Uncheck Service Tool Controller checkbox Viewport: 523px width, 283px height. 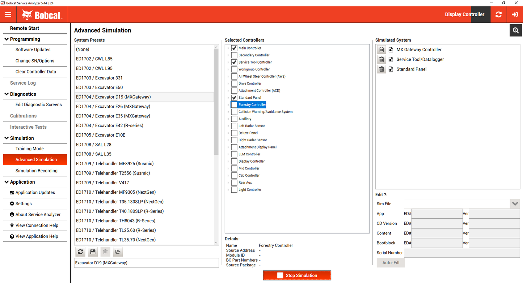coord(234,62)
